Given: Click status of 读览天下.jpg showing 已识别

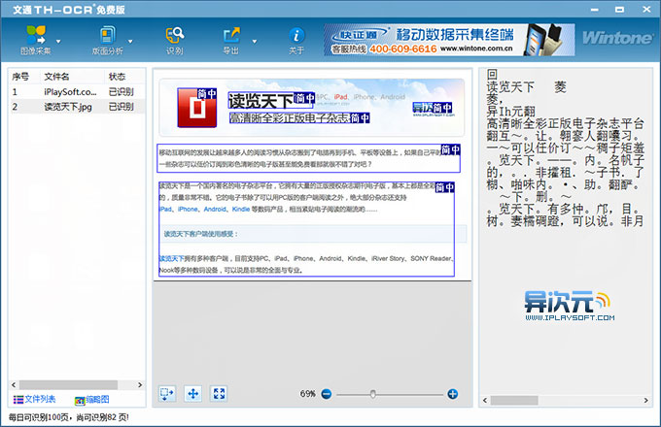Looking at the screenshot, I should 121,107.
